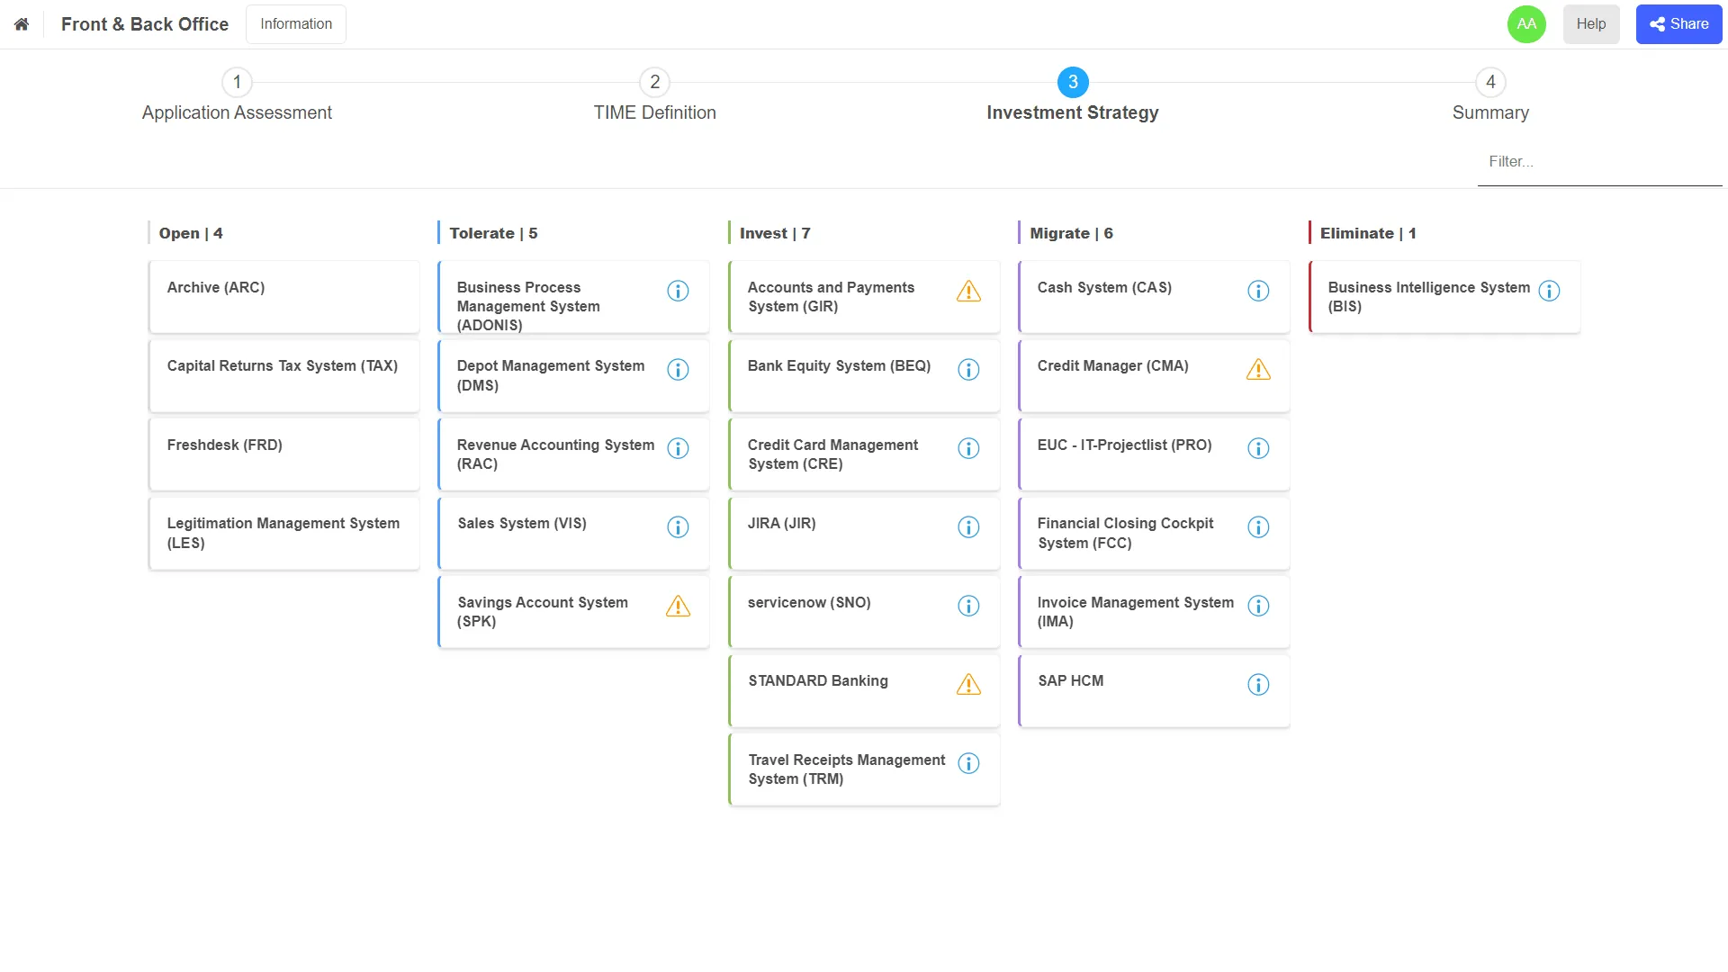Click the home icon
The image size is (1728, 972).
click(x=22, y=24)
